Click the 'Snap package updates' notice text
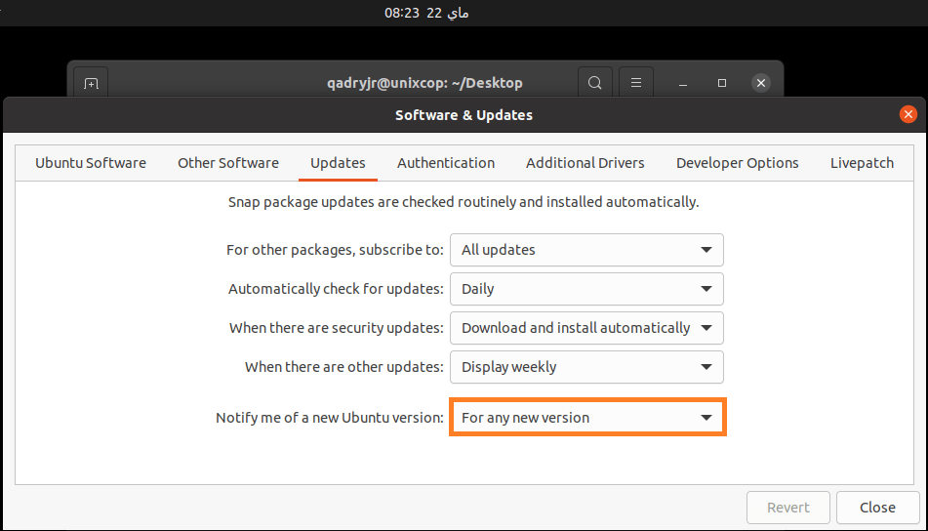 coord(464,202)
